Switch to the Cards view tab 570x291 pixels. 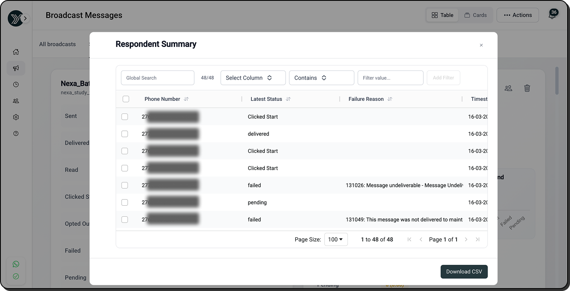click(475, 15)
